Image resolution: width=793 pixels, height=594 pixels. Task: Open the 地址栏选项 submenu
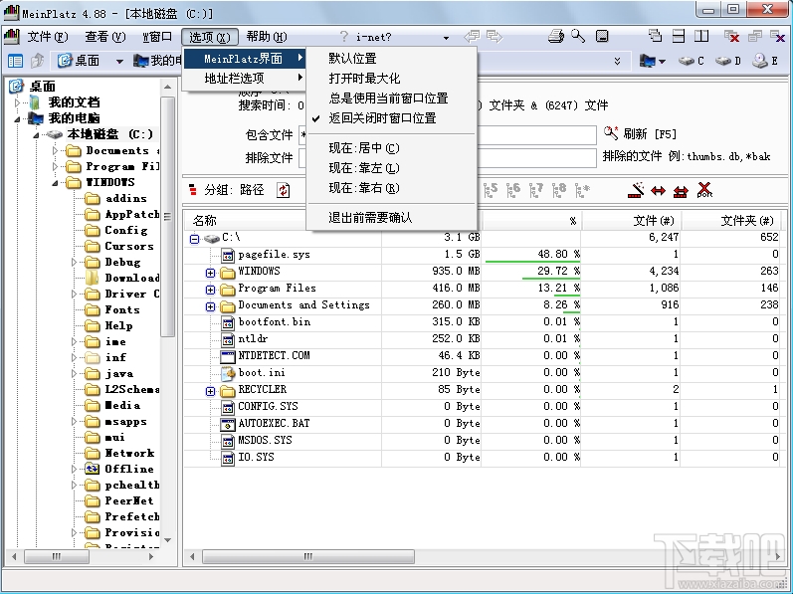(245, 78)
